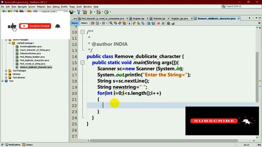Collapse the main method fold at line 15

pyautogui.click(x=83, y=62)
